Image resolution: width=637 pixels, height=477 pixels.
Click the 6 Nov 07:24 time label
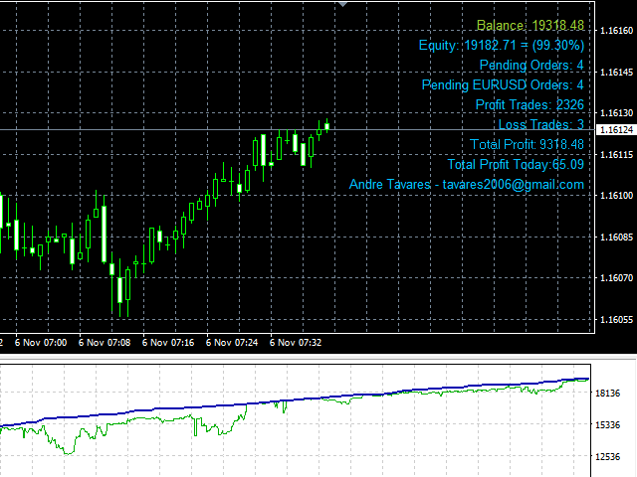(232, 343)
